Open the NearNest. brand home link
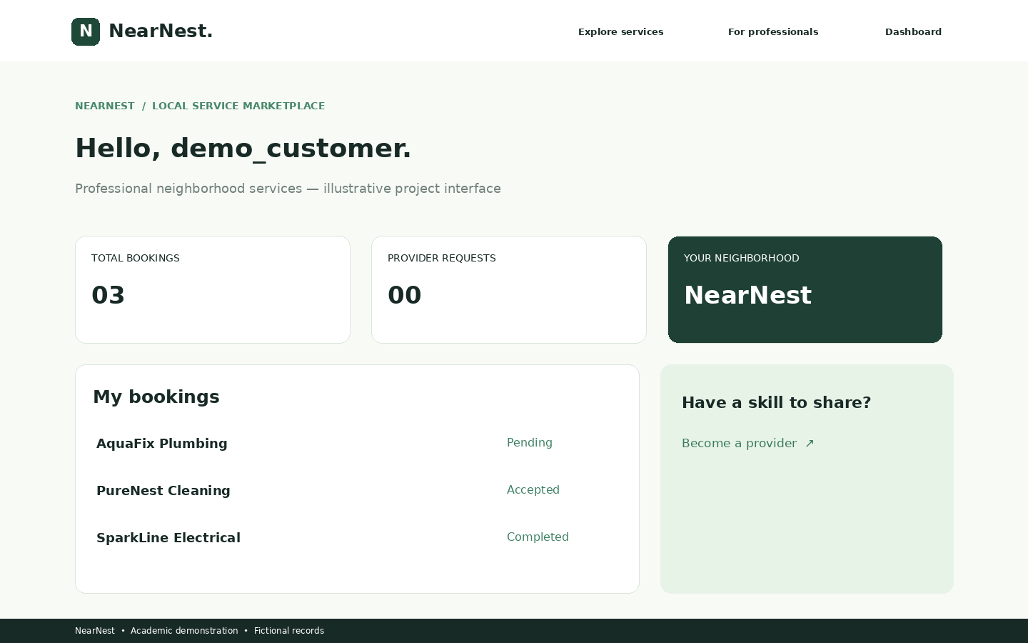This screenshot has height=643, width=1028. coord(142,31)
